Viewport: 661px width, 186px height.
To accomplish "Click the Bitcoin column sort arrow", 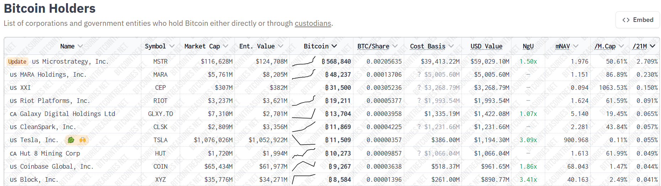I will [x=334, y=46].
